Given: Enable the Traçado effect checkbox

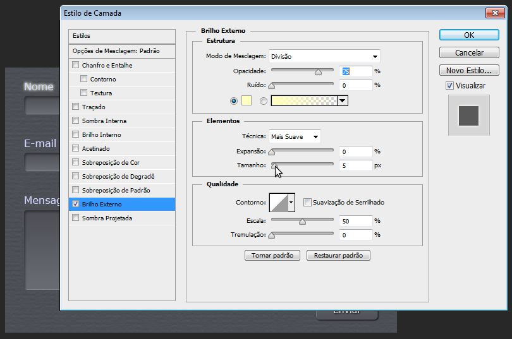Looking at the screenshot, I should point(75,107).
